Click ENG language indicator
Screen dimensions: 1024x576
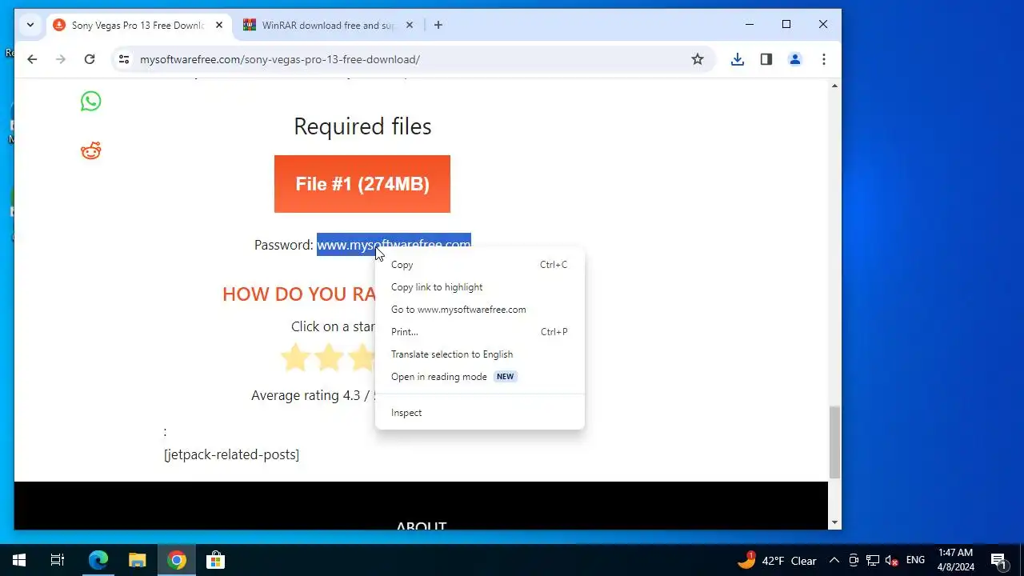915,560
